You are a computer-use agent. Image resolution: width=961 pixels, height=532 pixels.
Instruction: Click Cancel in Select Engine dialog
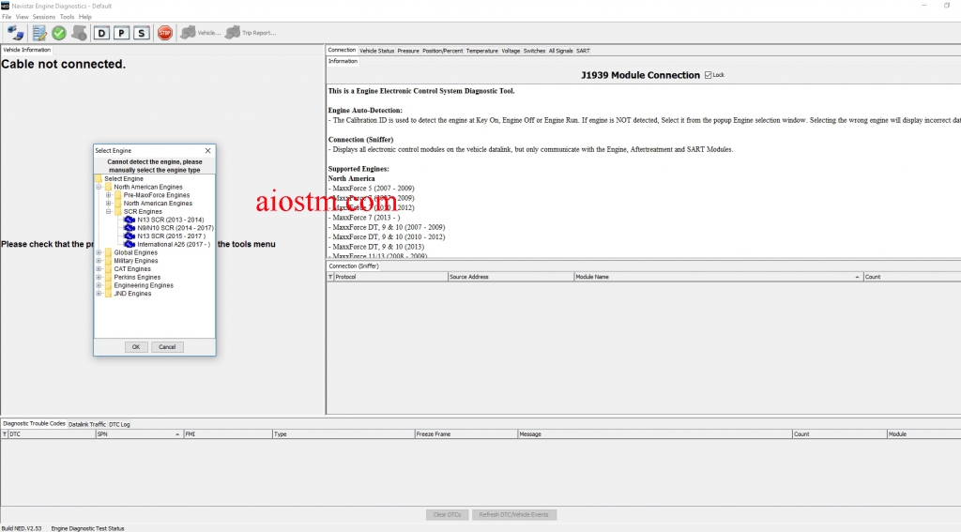coord(167,347)
